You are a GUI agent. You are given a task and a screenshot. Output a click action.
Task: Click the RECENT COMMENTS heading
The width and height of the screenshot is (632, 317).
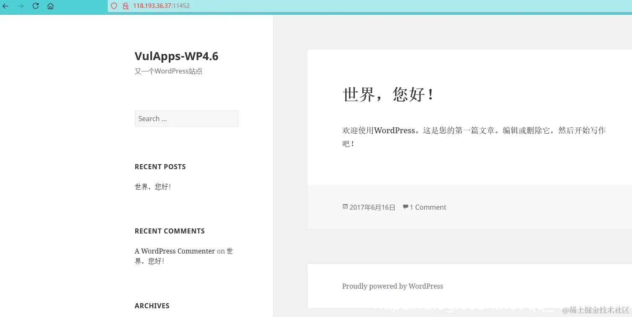pos(170,231)
